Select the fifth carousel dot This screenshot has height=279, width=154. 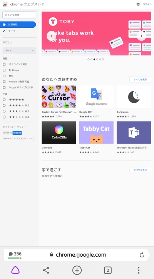[100, 59]
